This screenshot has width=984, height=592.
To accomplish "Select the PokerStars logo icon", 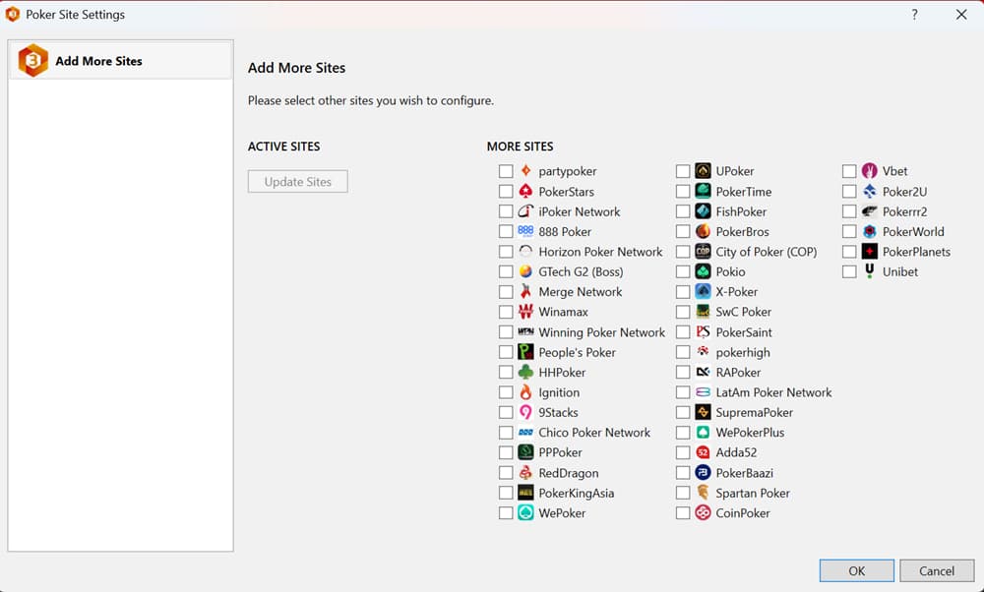I will [524, 191].
